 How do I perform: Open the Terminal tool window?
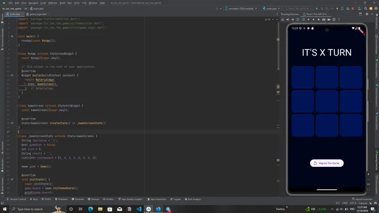pos(78,199)
